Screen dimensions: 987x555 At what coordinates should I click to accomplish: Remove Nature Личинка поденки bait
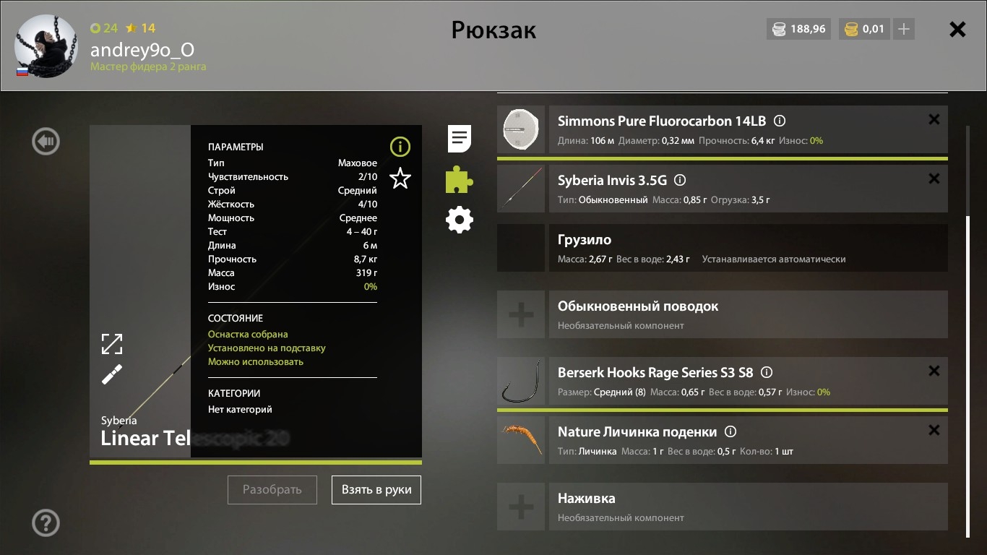(934, 430)
